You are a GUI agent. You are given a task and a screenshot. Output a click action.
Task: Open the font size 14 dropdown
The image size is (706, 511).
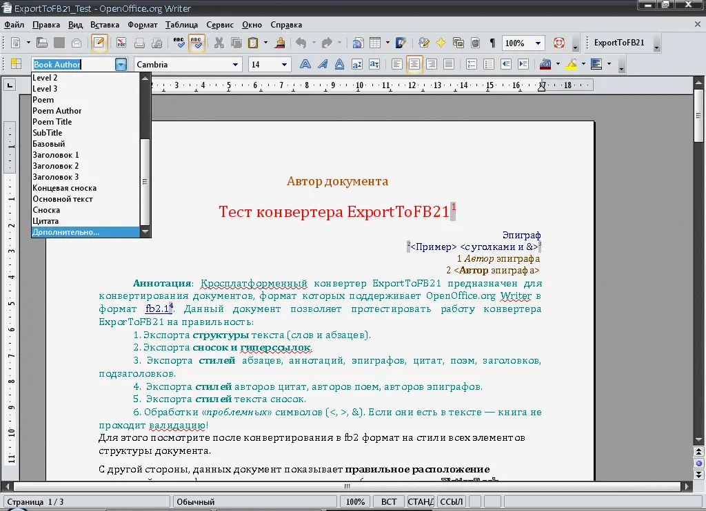click(x=285, y=64)
